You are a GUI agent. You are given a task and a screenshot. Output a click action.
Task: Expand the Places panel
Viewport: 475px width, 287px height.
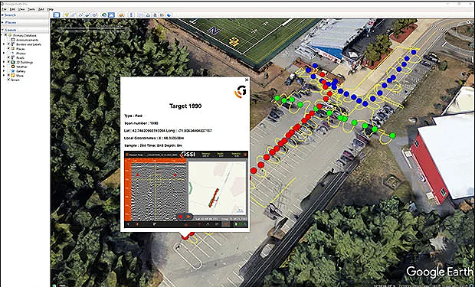click(x=3, y=23)
